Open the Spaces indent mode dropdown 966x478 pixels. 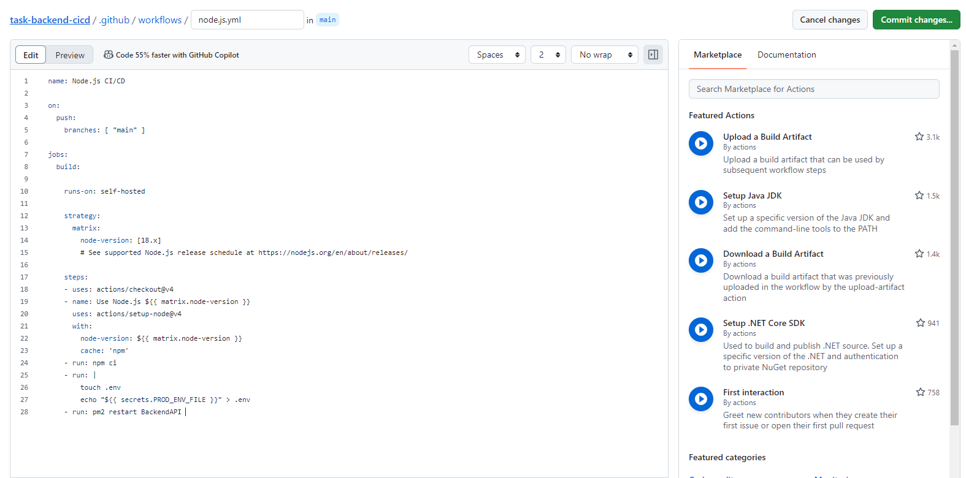(x=497, y=55)
